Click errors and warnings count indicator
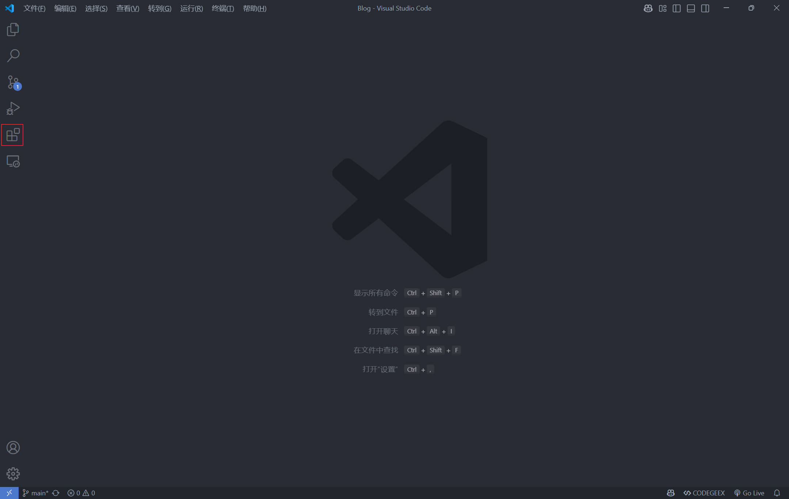Screen dimensions: 789x499 pos(81,493)
